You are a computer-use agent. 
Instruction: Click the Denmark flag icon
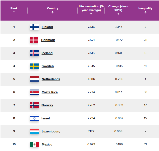[x=34, y=40]
